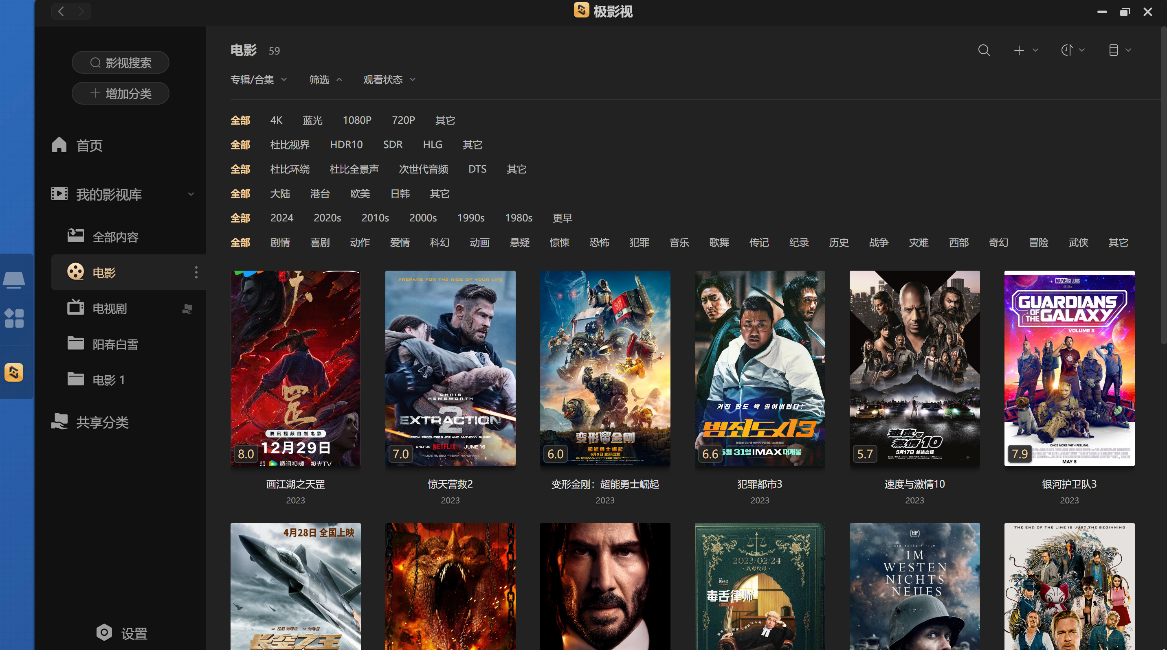The image size is (1167, 650).
Task: Select the 悬疑 genre filter
Action: coord(520,242)
